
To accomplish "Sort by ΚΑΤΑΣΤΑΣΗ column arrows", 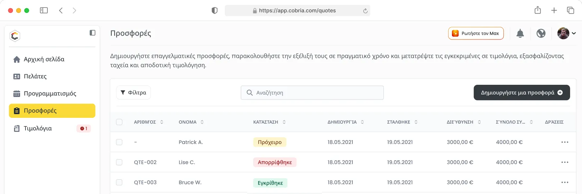I will coord(284,122).
